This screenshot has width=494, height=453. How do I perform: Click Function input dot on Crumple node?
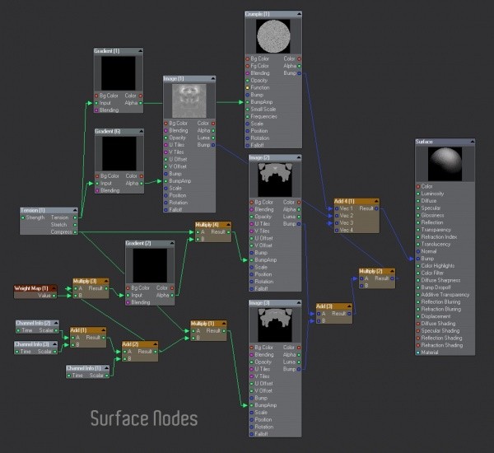248,87
